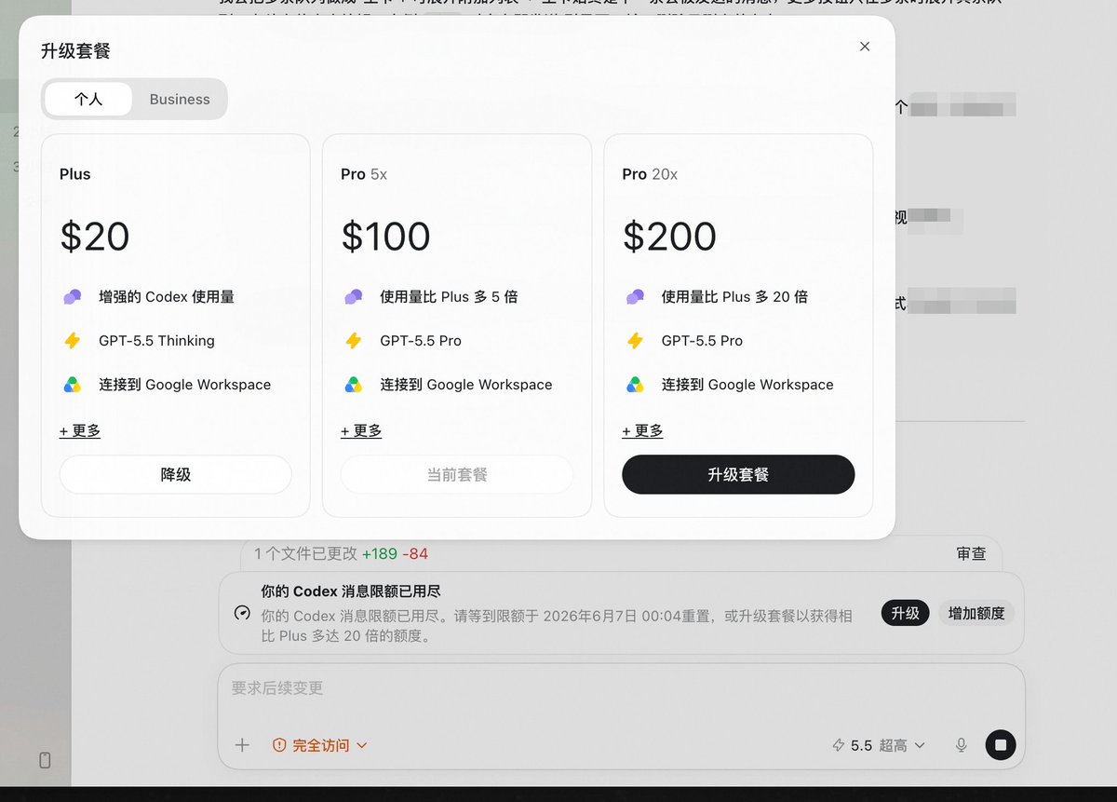Click GPT-5.5 Pro in Pro 20x card
Viewport: 1117px width, 802px height.
(x=702, y=341)
